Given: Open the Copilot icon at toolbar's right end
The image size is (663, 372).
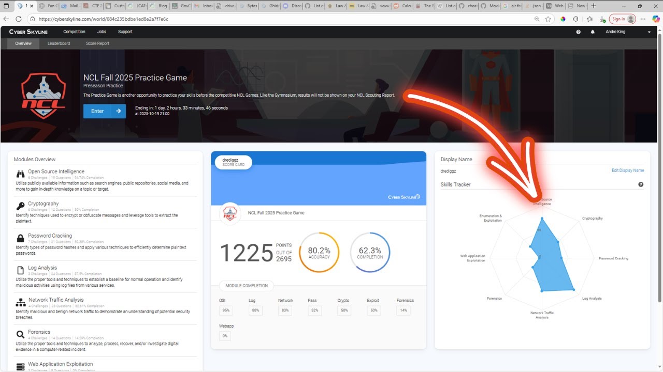Looking at the screenshot, I should [656, 19].
